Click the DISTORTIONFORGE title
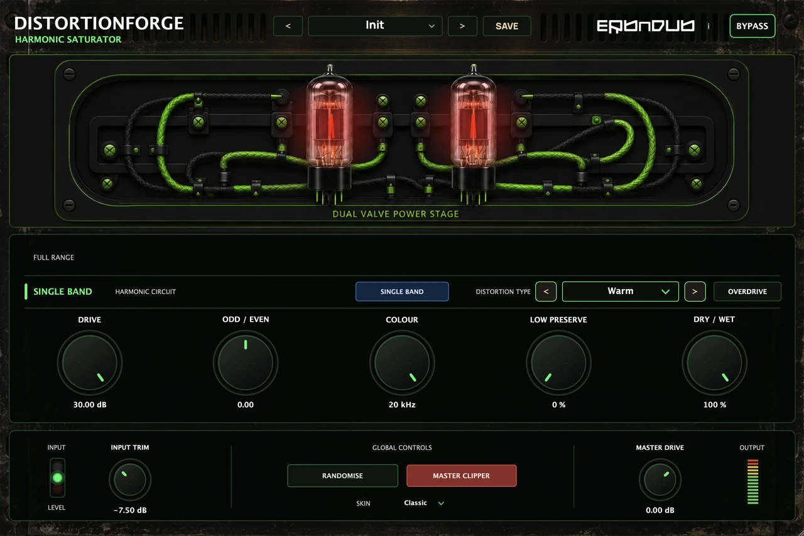 click(99, 23)
